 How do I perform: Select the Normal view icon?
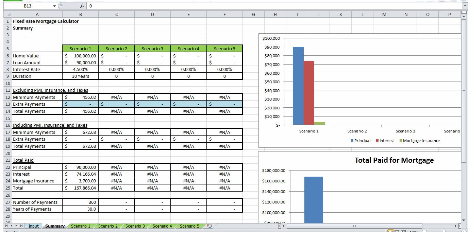[390, 231]
